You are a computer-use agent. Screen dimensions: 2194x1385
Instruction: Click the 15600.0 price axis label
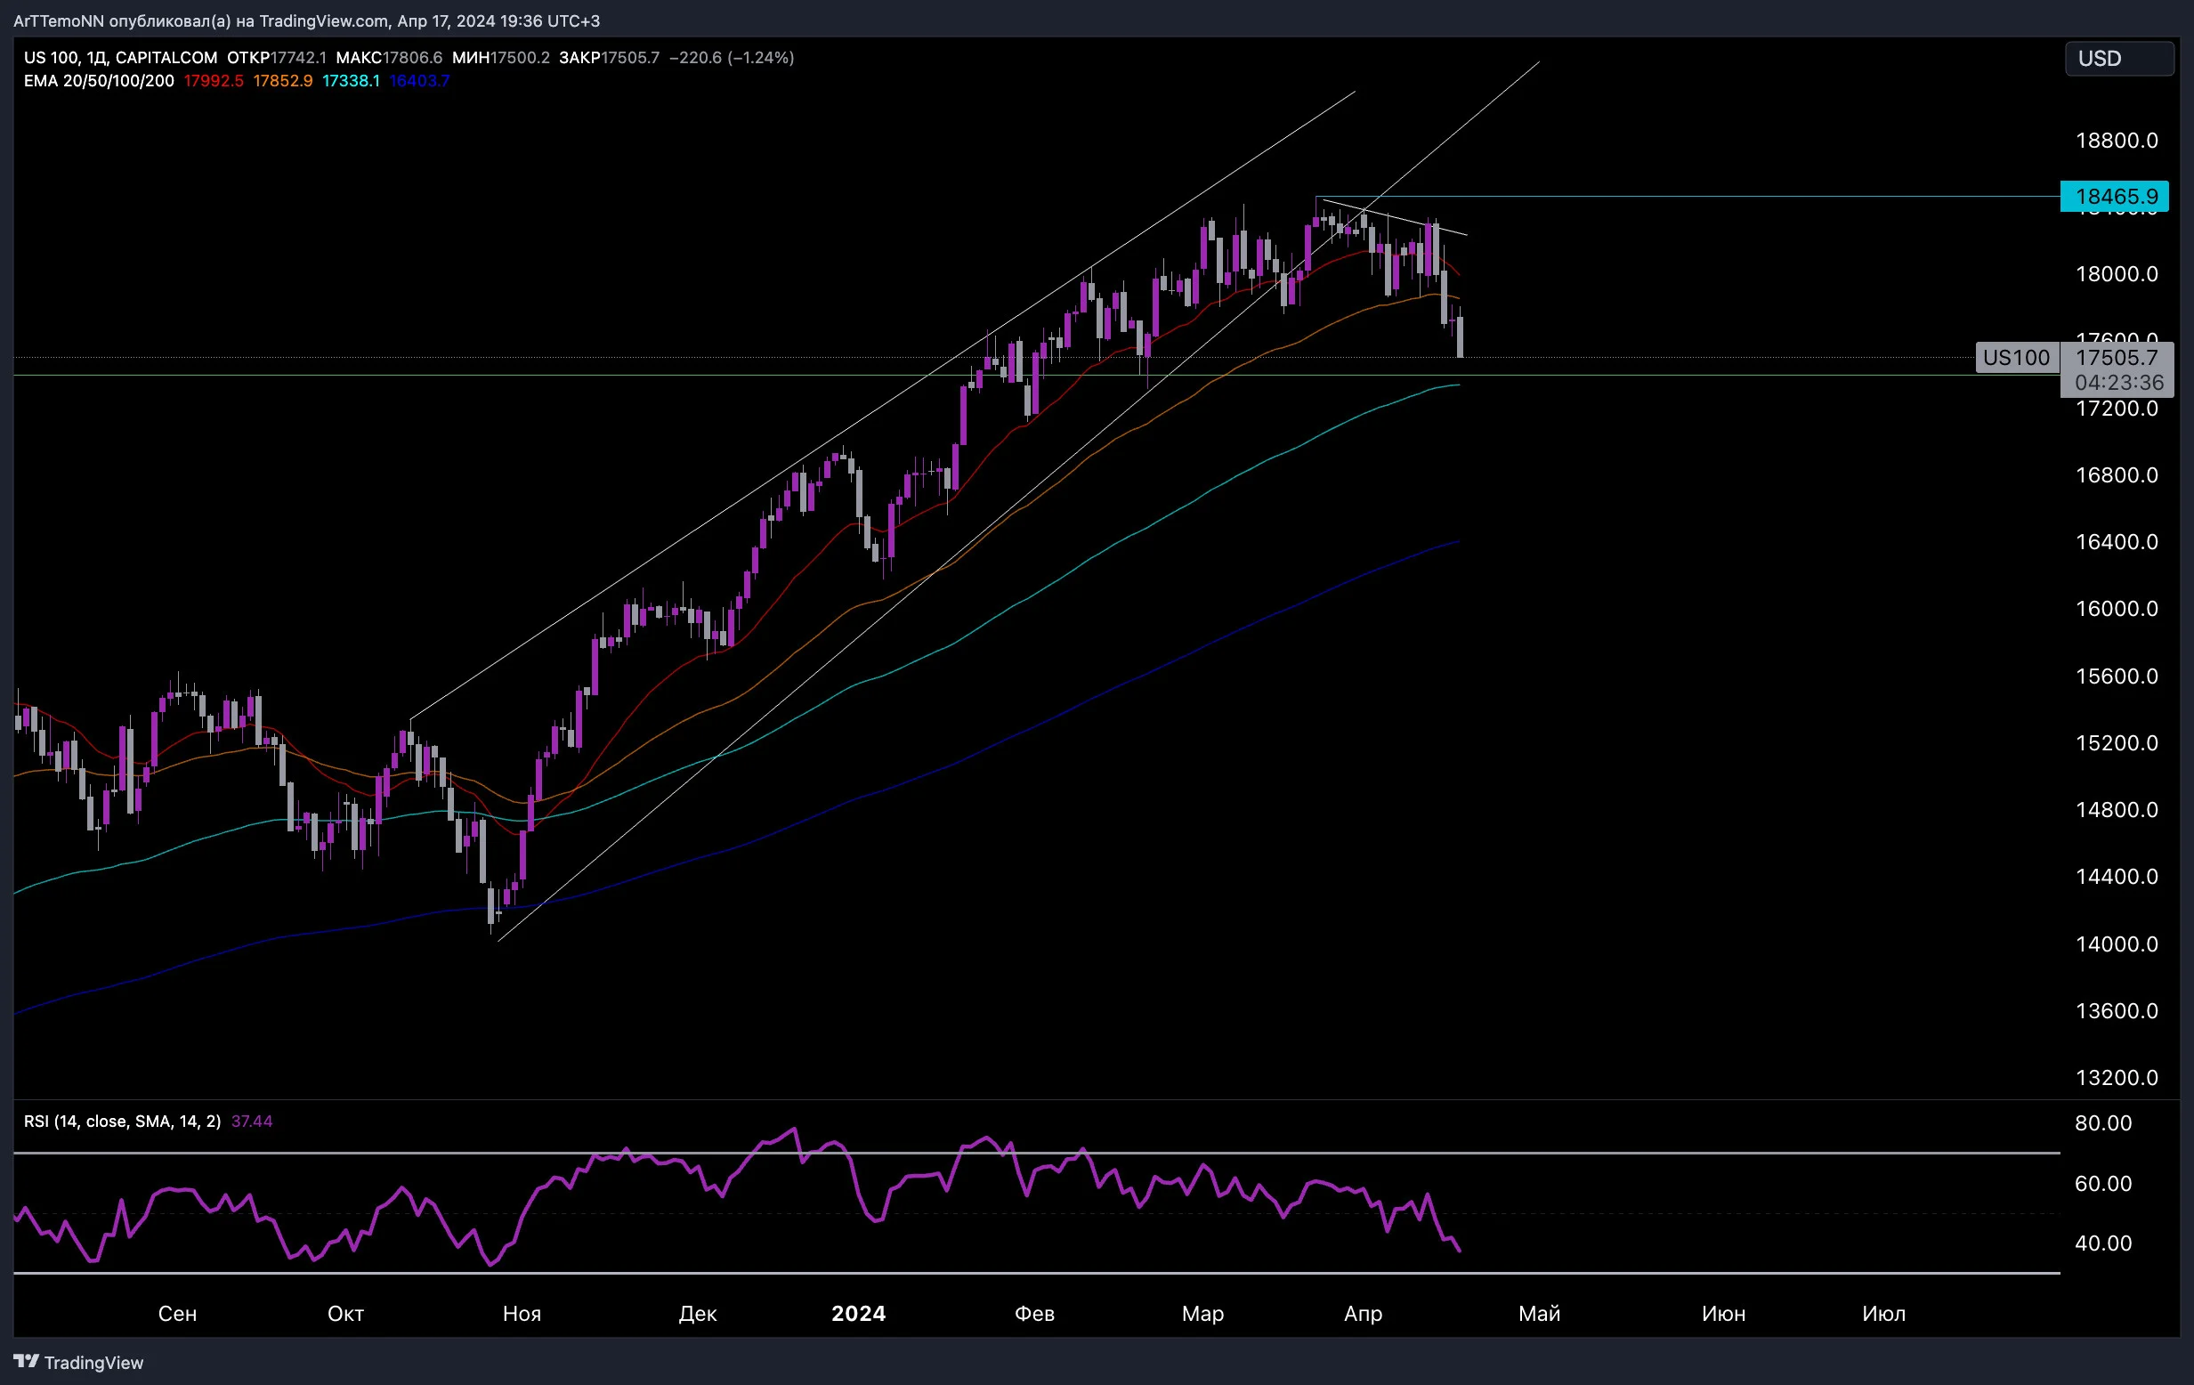click(2117, 676)
